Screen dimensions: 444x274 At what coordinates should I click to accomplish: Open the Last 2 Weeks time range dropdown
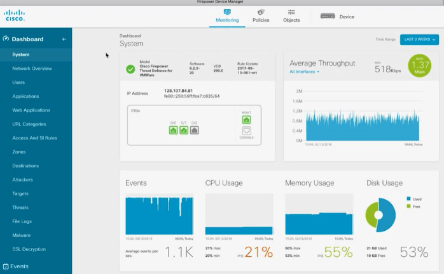(419, 39)
